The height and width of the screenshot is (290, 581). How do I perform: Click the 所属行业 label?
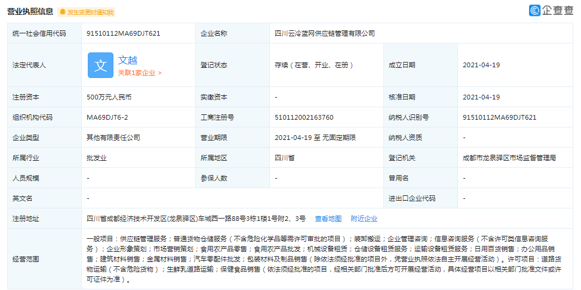[26, 158]
